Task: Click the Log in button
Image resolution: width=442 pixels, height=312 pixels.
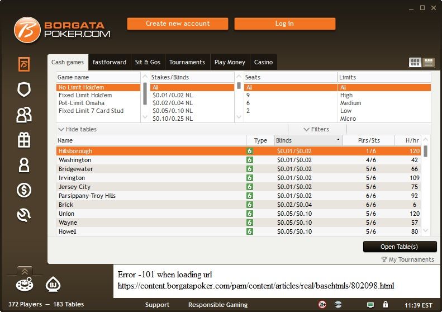Action: [x=285, y=23]
